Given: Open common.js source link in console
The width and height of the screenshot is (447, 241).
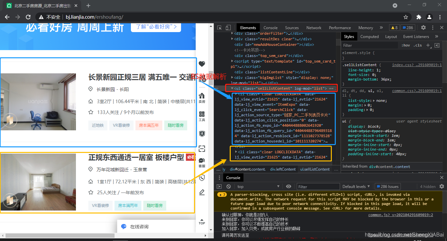Looking at the screenshot, I should (x=401, y=215).
